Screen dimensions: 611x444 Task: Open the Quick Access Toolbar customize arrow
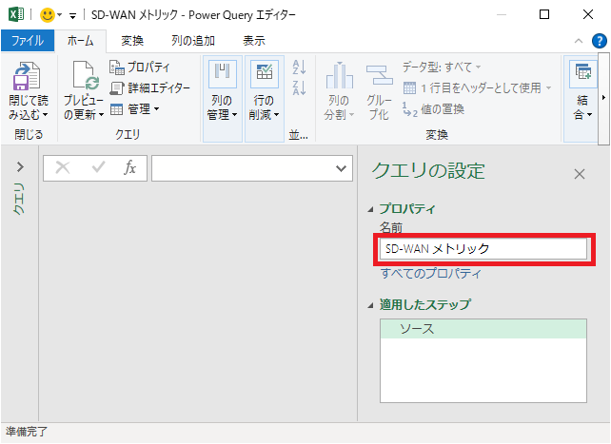click(72, 15)
